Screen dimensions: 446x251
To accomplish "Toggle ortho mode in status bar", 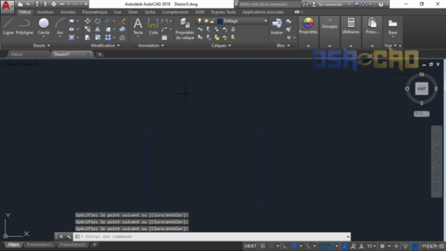I will (x=286, y=246).
